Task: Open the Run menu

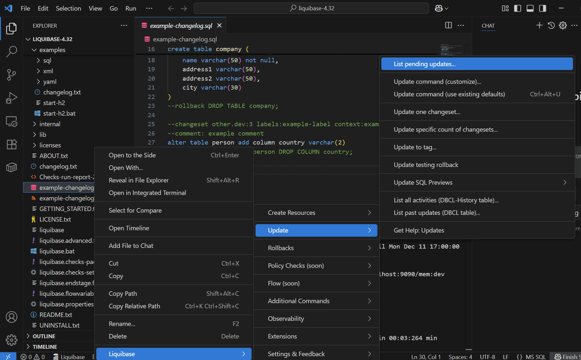Action: click(130, 8)
